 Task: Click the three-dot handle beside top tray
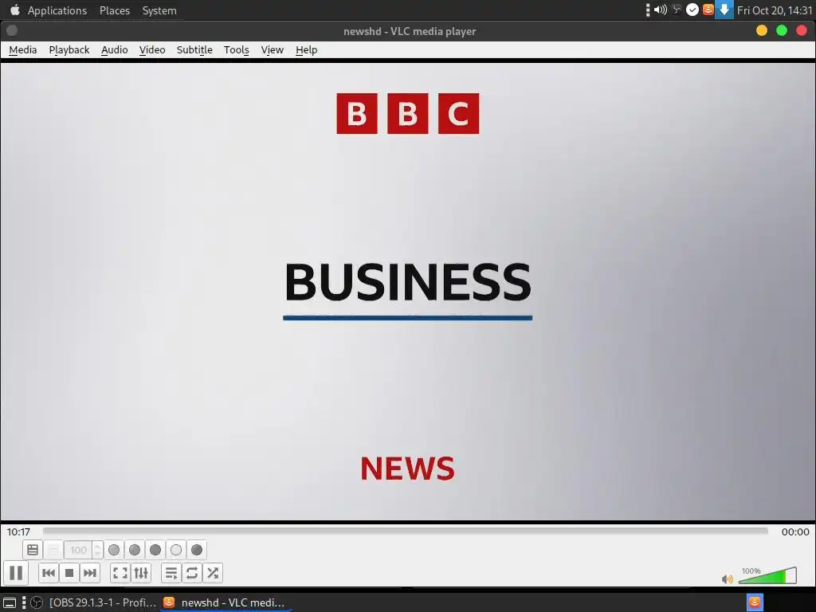pyautogui.click(x=648, y=10)
